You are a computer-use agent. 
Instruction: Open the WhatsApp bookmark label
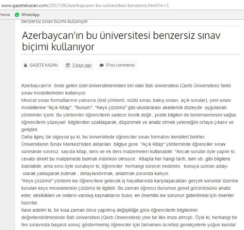click(x=30, y=15)
